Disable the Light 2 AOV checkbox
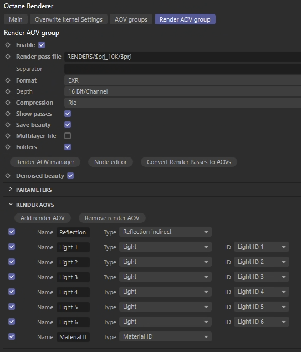Viewport: 301px width, 352px height. (x=12, y=262)
